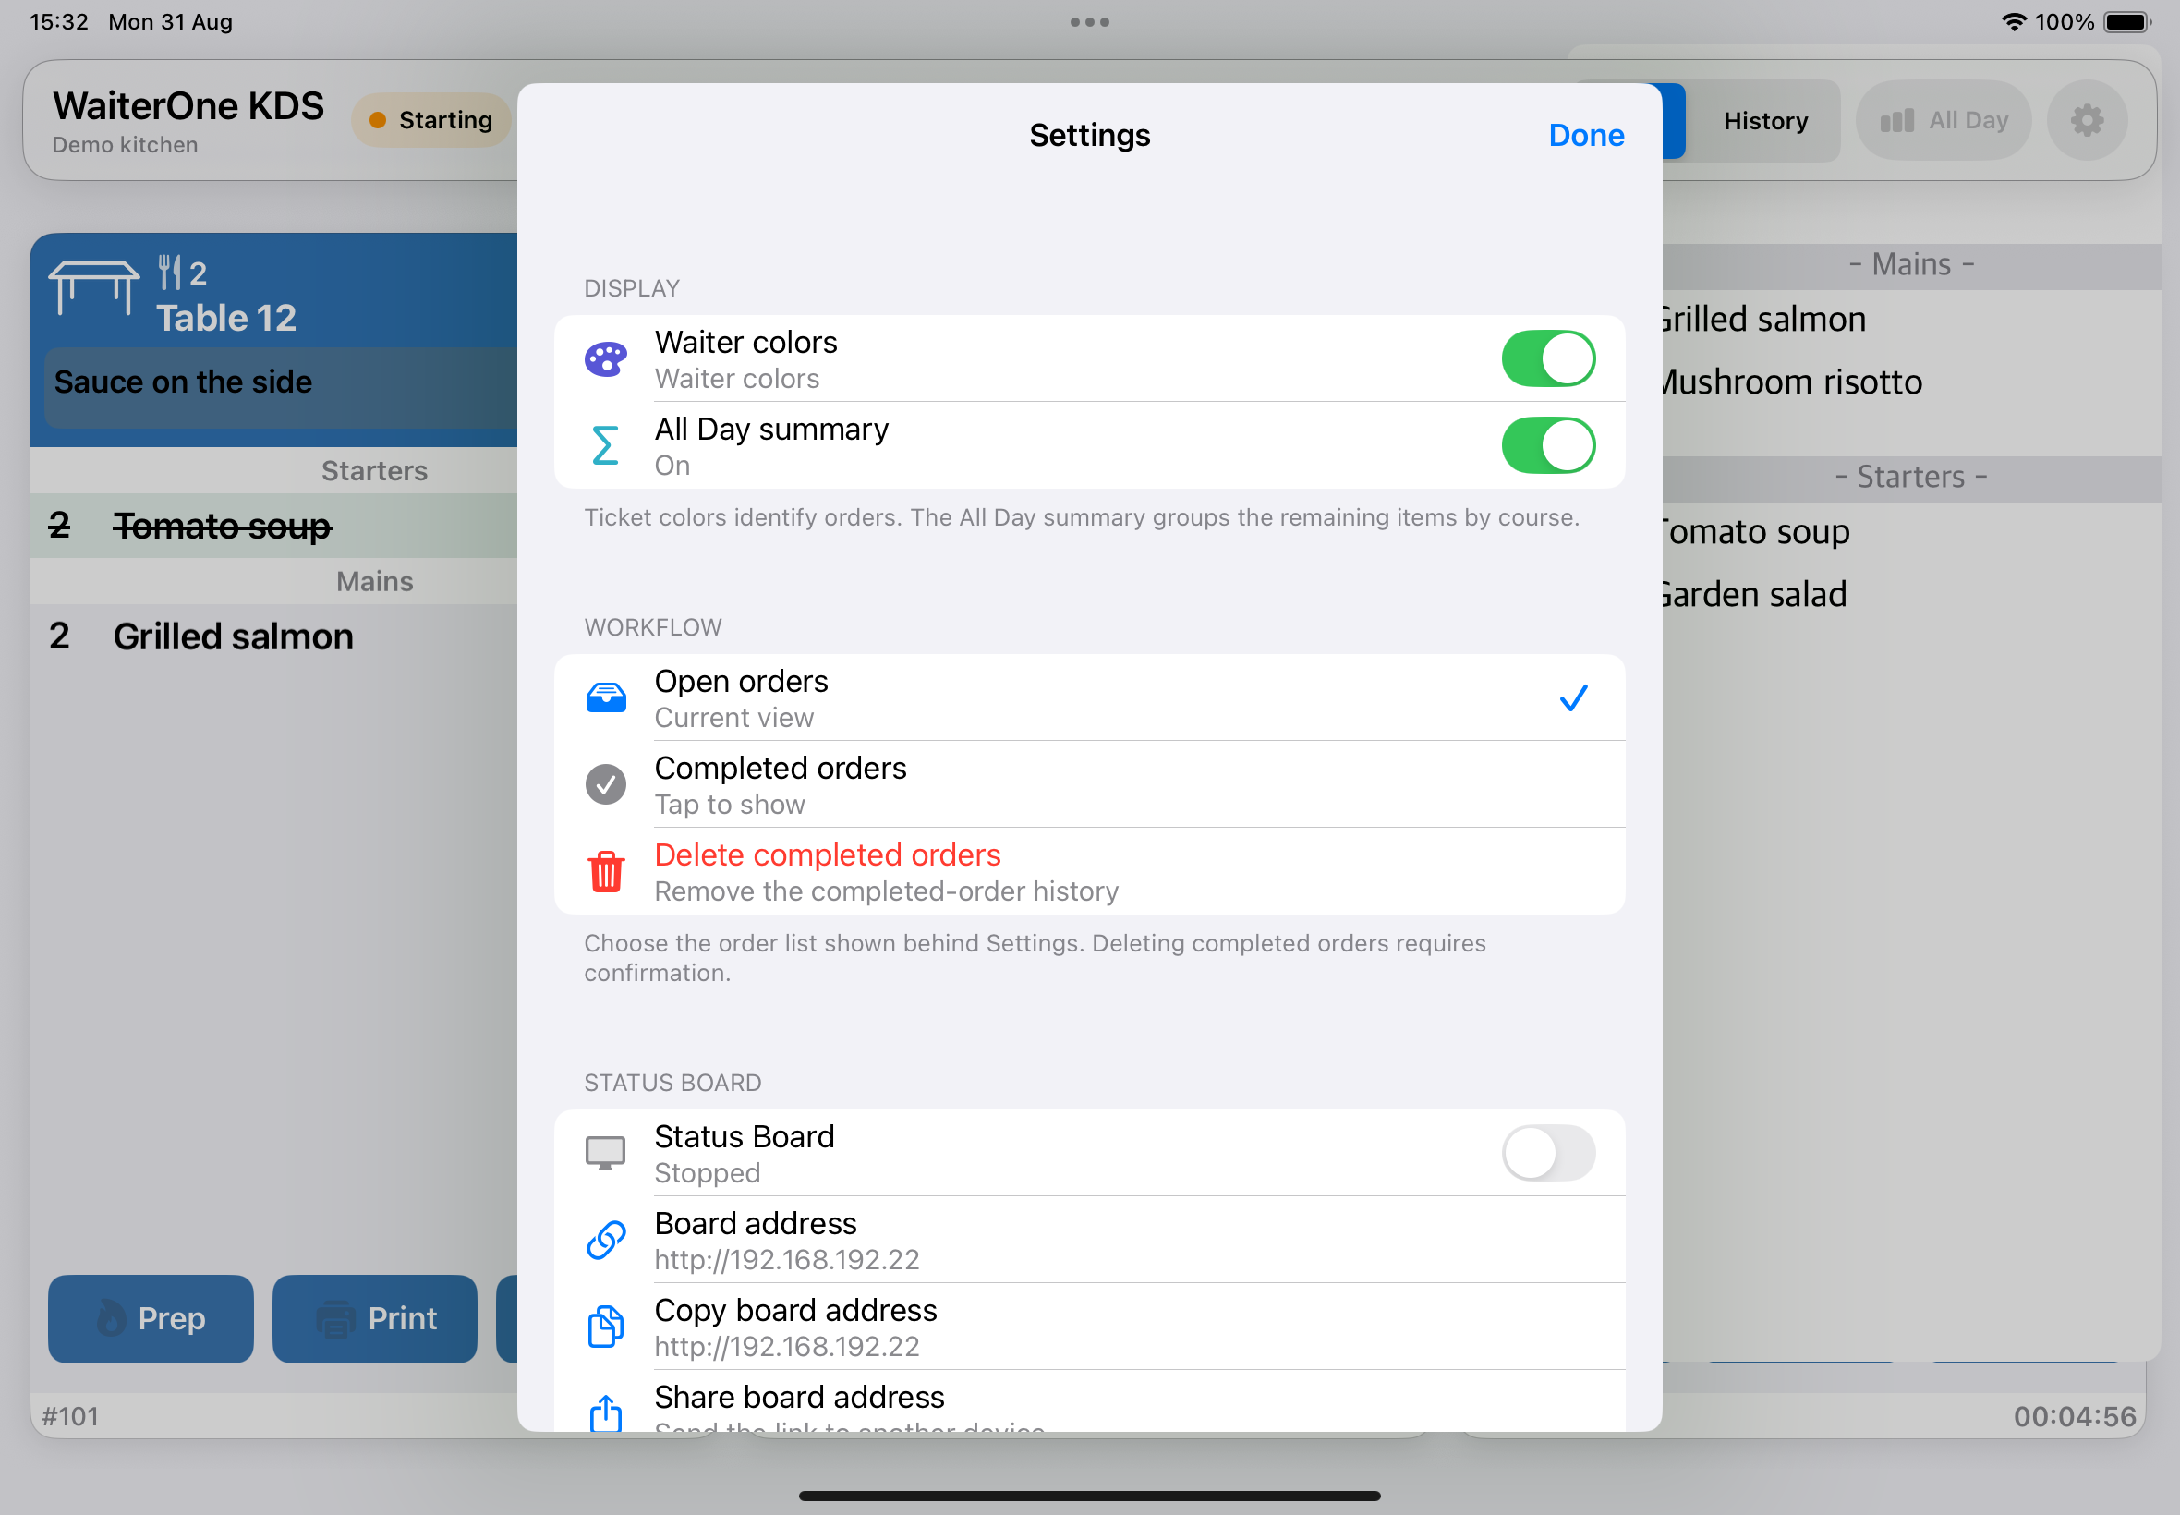This screenshot has height=1515, width=2180.
Task: Click the Status Board monitor icon
Action: tap(605, 1153)
